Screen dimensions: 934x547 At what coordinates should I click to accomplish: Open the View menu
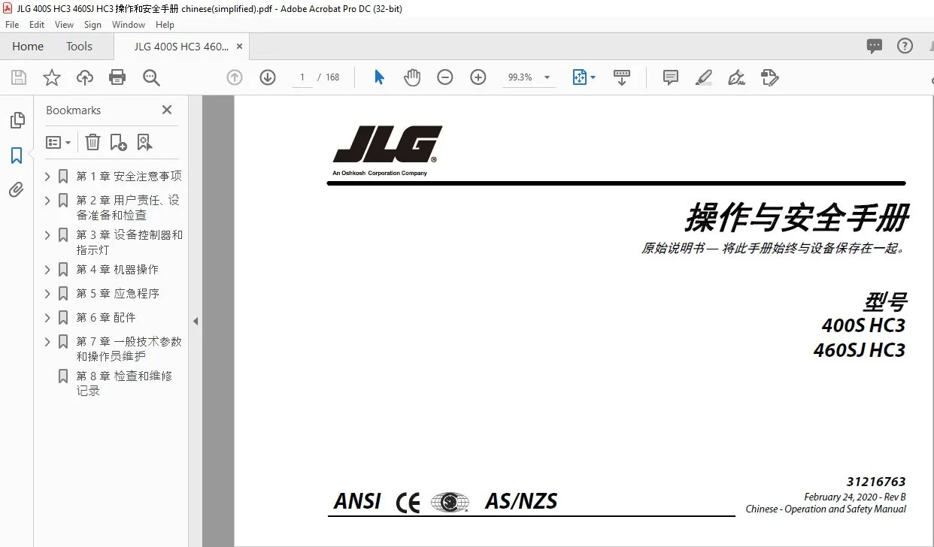click(x=65, y=25)
